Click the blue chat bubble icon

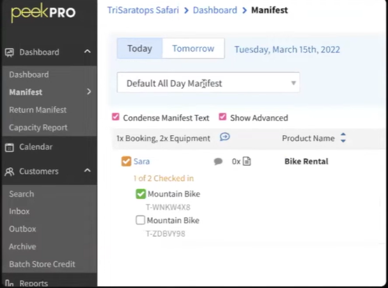point(225,137)
